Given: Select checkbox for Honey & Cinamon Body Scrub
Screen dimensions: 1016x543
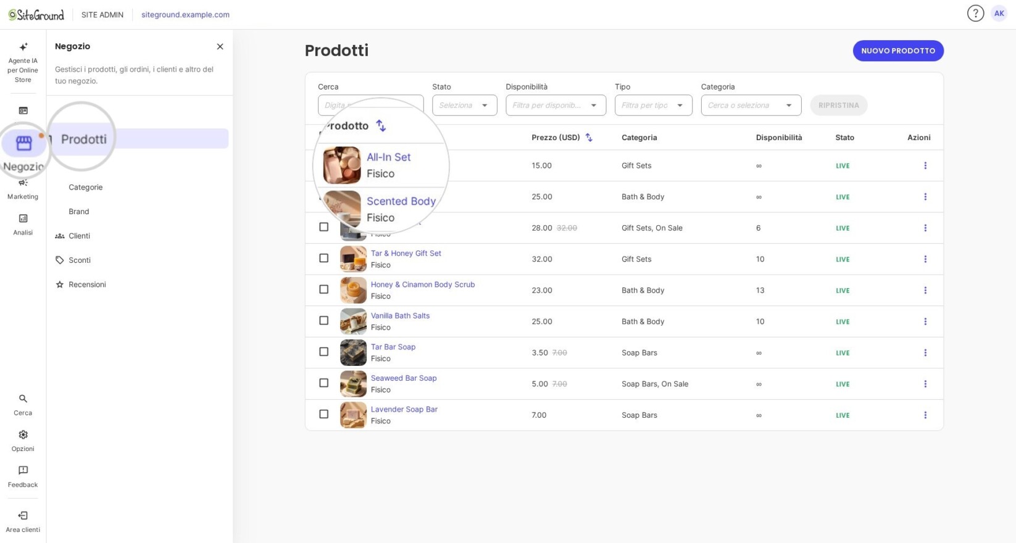Looking at the screenshot, I should coord(323,289).
